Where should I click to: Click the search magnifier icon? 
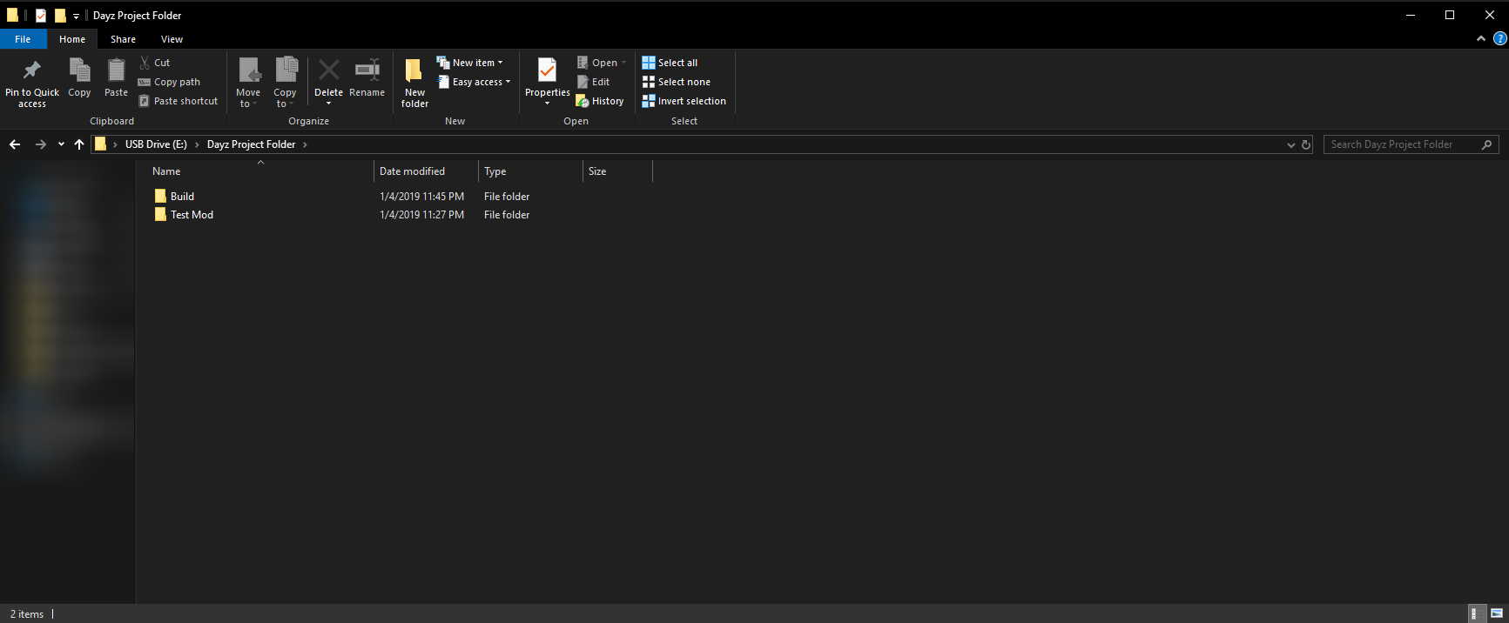1486,144
